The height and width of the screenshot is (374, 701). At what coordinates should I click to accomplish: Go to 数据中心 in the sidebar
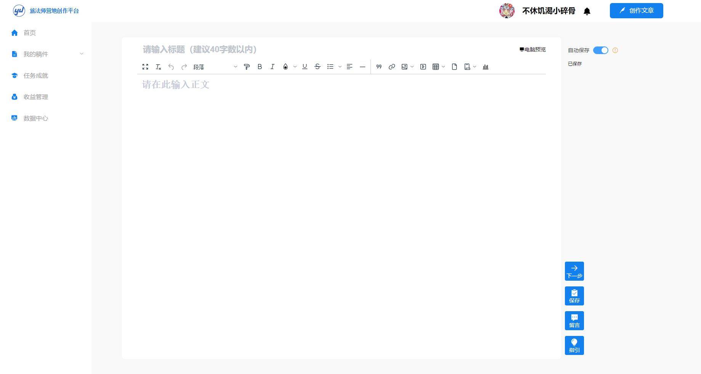coord(35,118)
